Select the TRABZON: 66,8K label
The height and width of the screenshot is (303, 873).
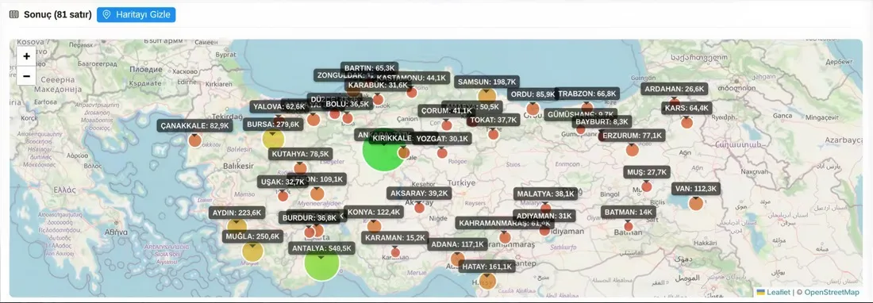(x=587, y=94)
